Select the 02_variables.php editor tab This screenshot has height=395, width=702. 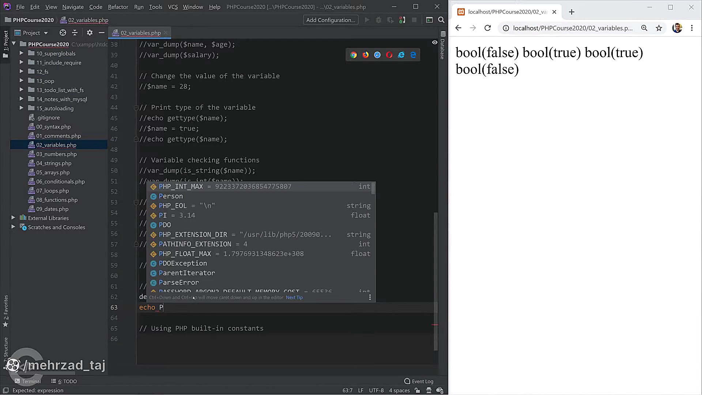click(140, 33)
